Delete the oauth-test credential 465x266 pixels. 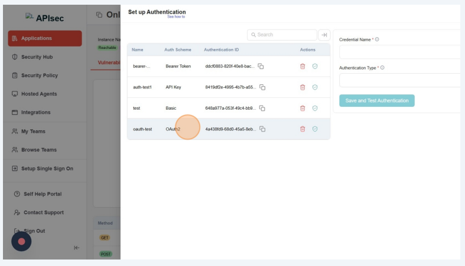[303, 129]
